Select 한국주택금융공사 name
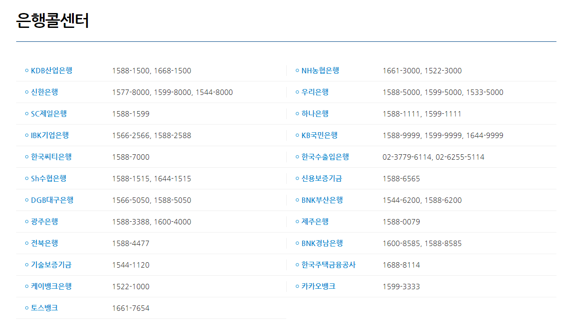 (328, 265)
